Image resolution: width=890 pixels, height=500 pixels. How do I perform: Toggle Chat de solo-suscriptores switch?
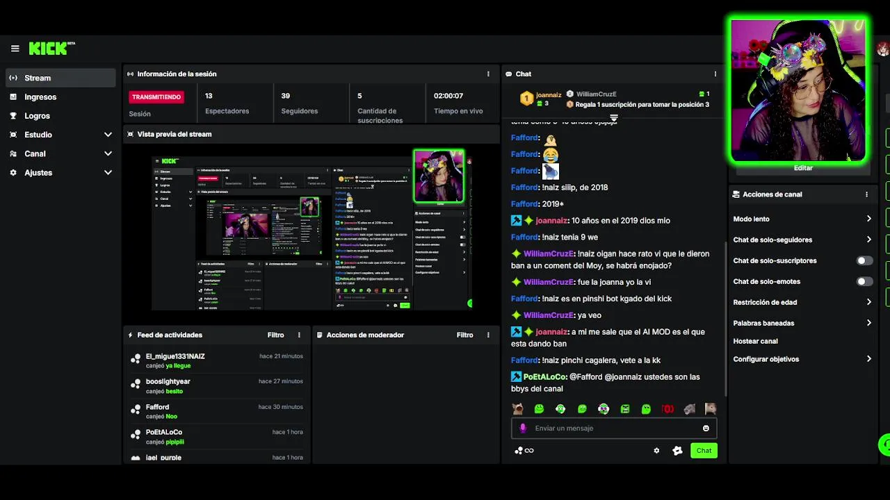(864, 260)
